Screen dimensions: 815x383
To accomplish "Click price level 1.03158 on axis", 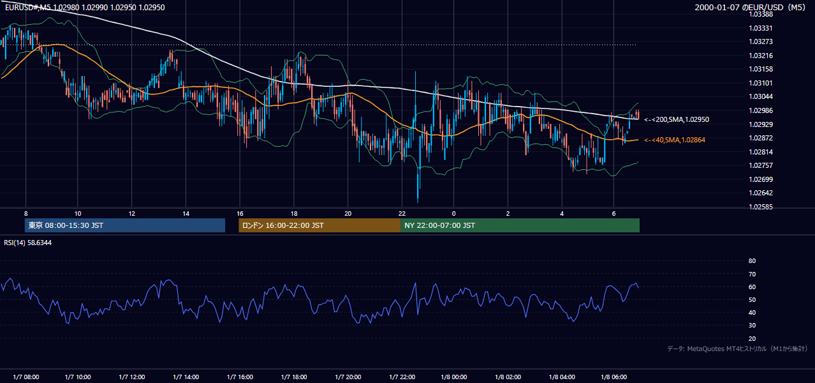I will pyautogui.click(x=762, y=69).
